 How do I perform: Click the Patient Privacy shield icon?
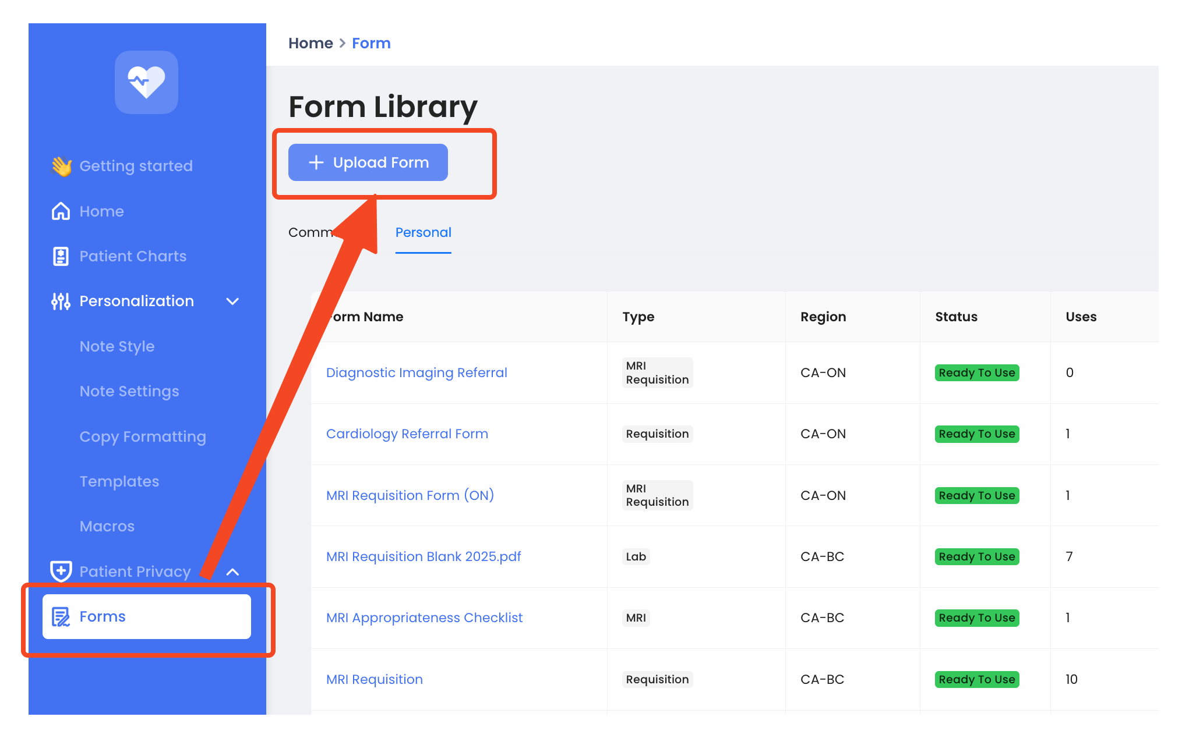coord(61,571)
